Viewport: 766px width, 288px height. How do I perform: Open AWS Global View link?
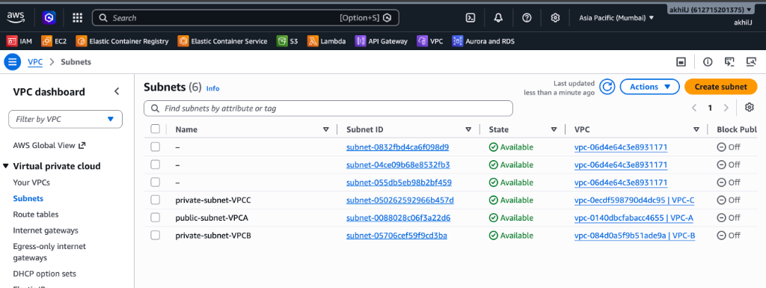(49, 145)
